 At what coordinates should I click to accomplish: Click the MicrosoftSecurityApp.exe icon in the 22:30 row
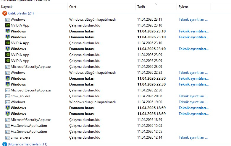(8, 90)
